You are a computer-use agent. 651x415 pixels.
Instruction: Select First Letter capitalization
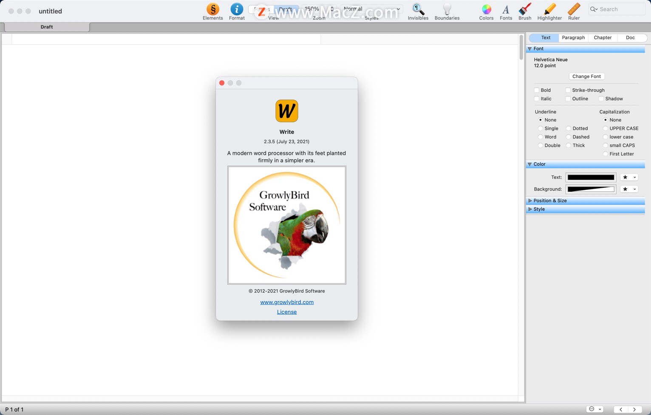[605, 154]
